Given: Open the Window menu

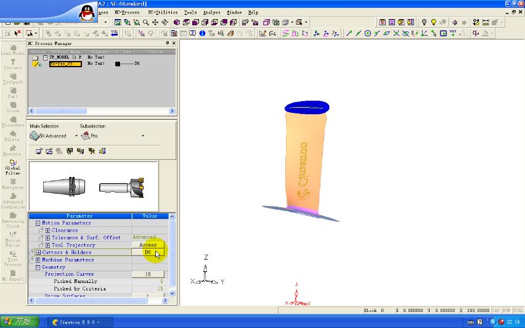Looking at the screenshot, I should pyautogui.click(x=234, y=12).
